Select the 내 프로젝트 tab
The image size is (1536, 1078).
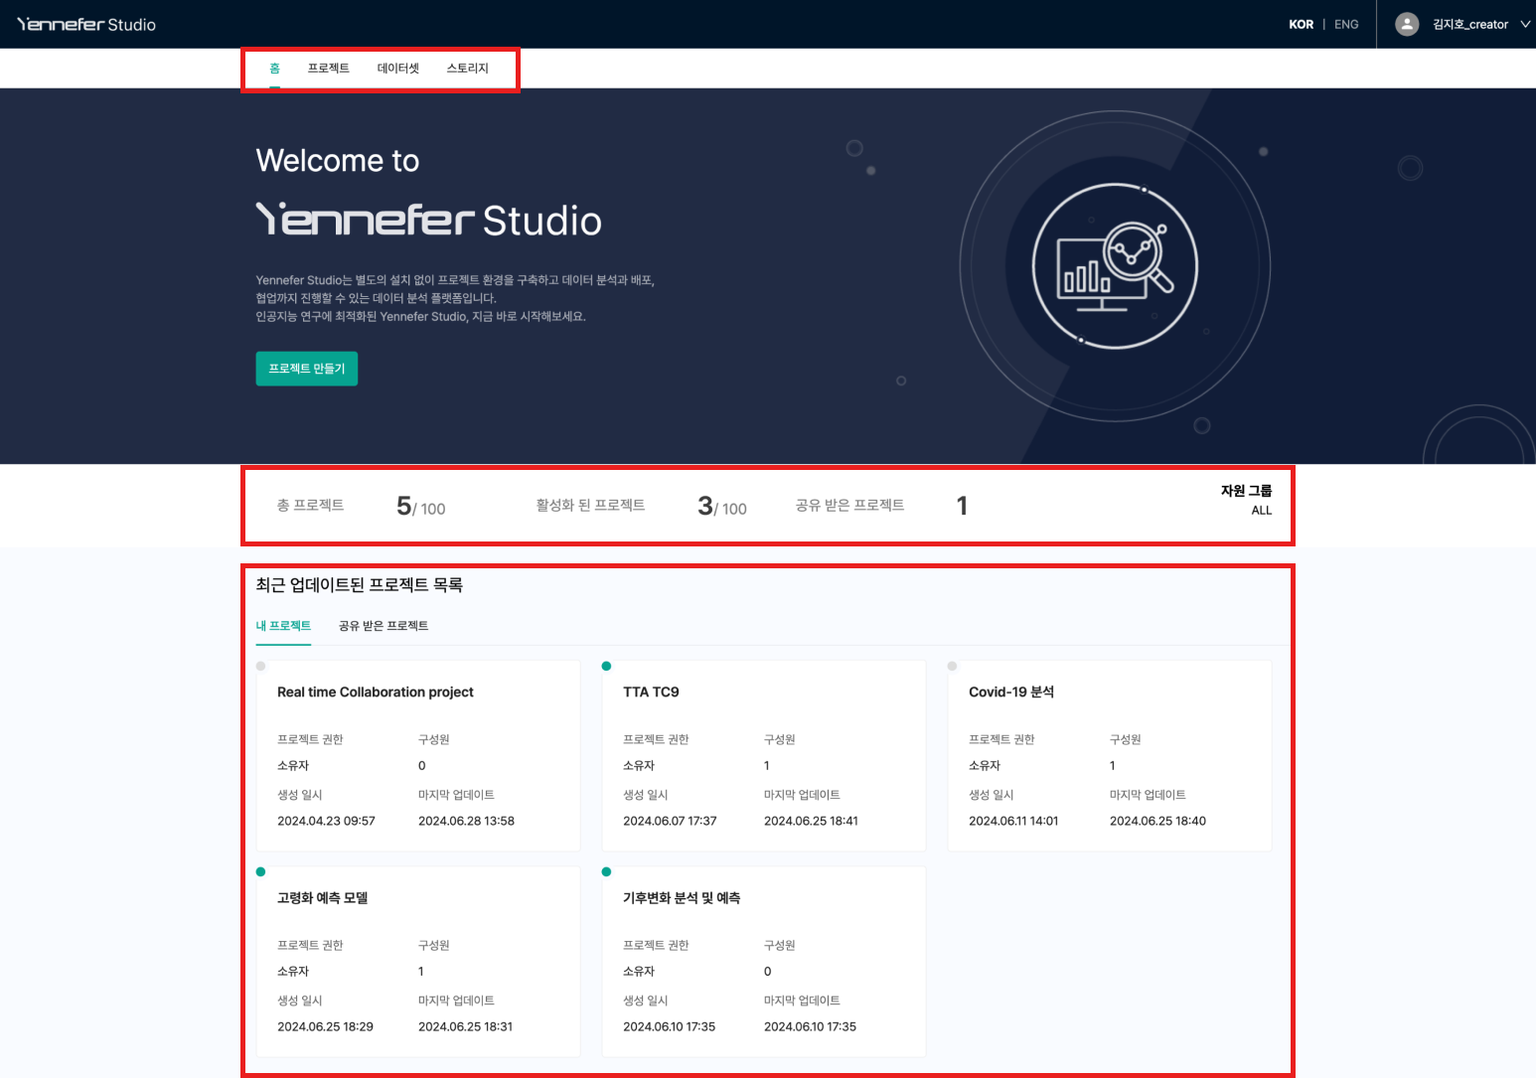click(283, 625)
